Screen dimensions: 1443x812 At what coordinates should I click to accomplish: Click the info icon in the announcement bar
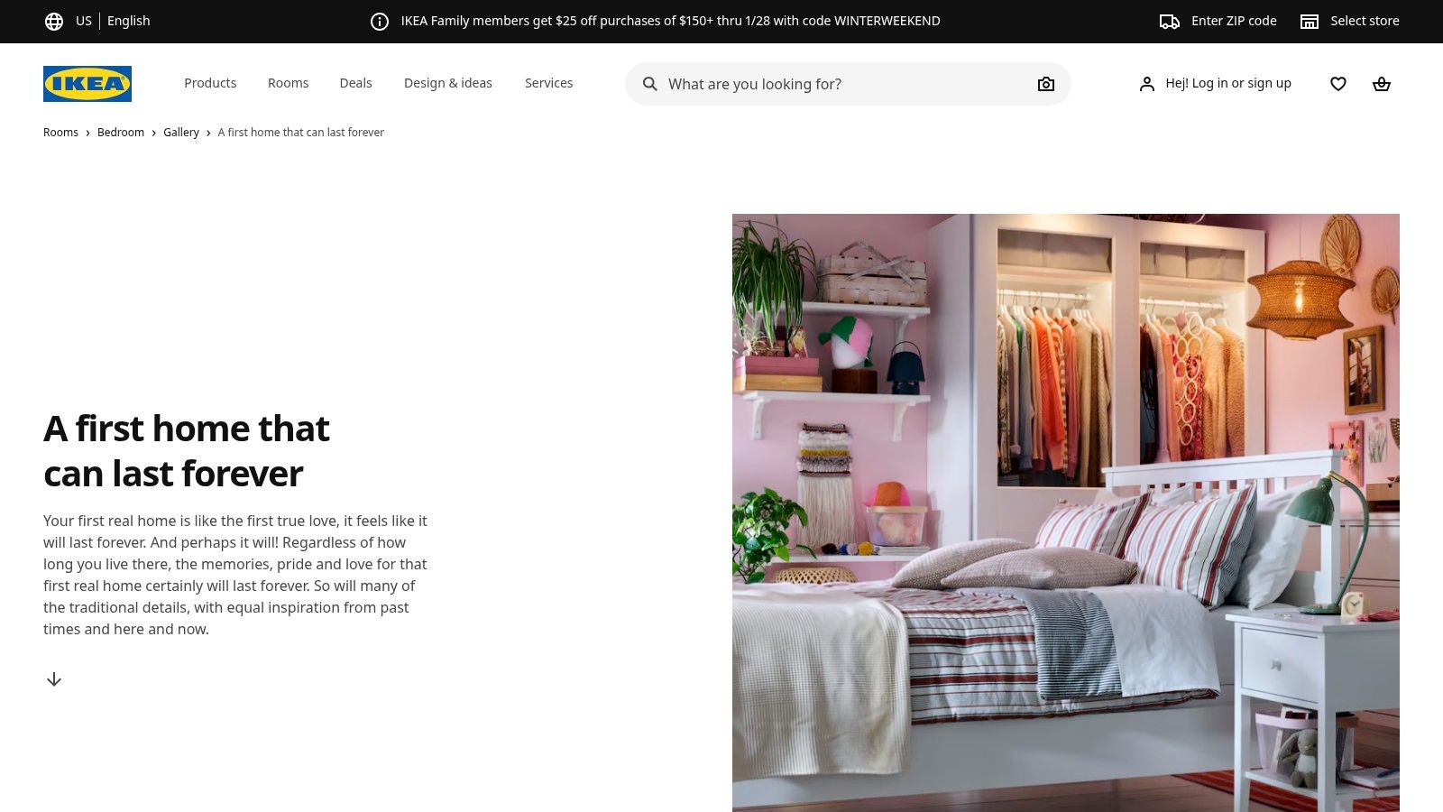coord(378,21)
